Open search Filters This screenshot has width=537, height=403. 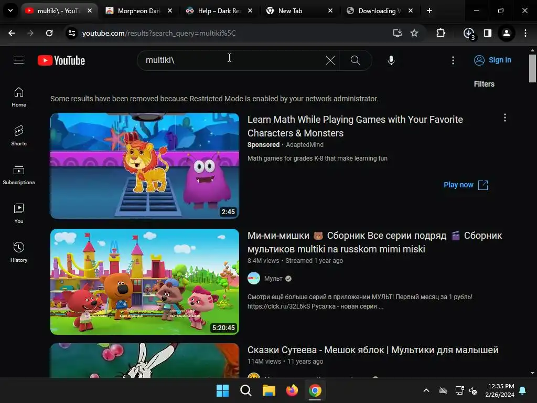(x=484, y=84)
